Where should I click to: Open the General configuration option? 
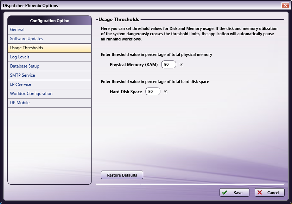(50, 30)
